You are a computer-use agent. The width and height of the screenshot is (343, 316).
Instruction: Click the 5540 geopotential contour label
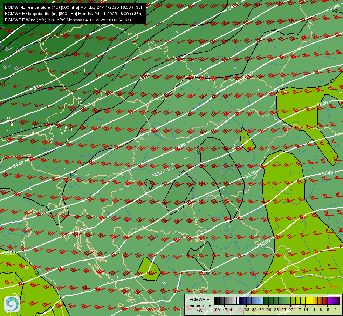coord(328,173)
